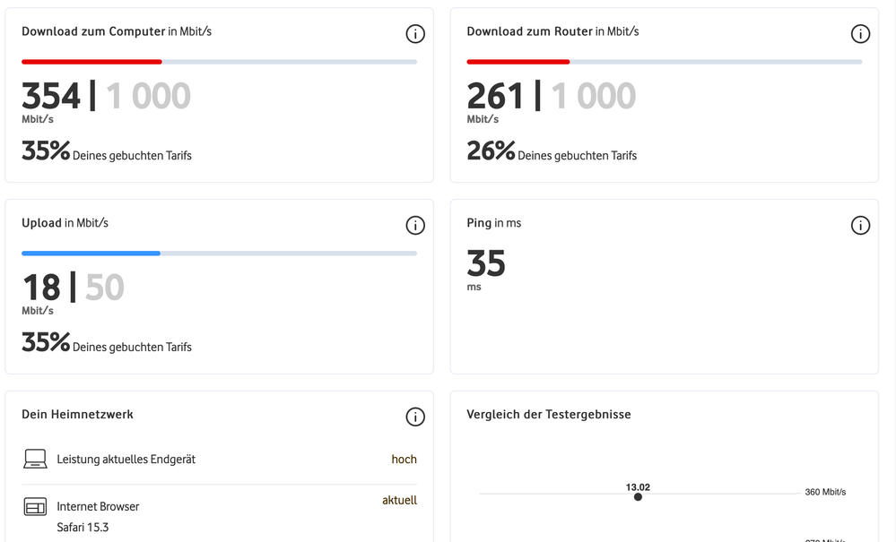896x542 pixels.
Task: Open info for Download zum Computer
Action: pyautogui.click(x=415, y=34)
